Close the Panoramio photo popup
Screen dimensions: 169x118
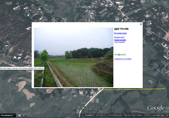pos(141,24)
